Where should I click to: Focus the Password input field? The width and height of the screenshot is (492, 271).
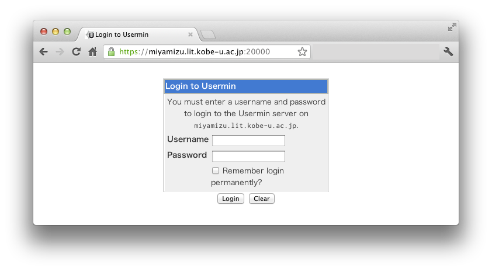[248, 156]
